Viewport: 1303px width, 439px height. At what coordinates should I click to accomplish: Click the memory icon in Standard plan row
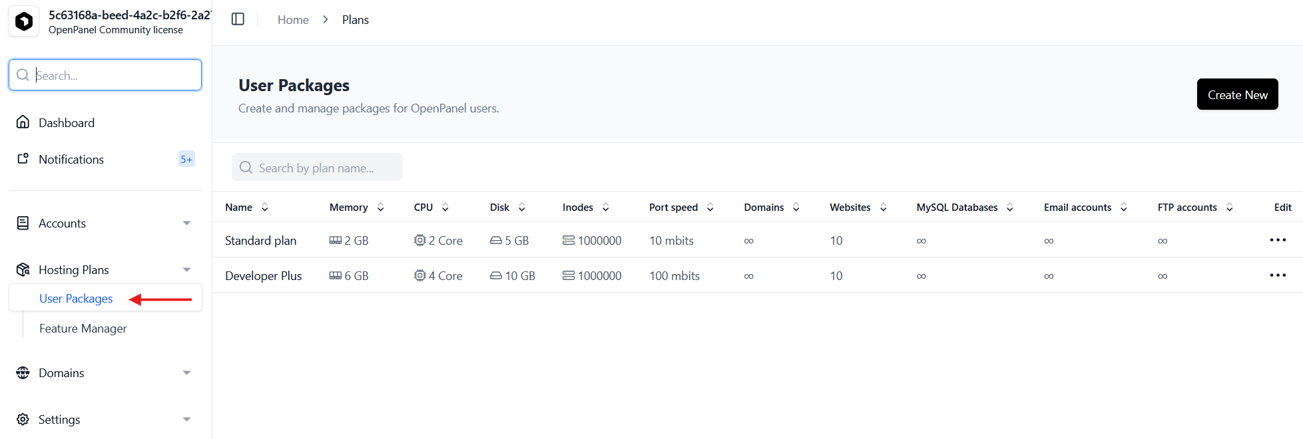coord(336,240)
